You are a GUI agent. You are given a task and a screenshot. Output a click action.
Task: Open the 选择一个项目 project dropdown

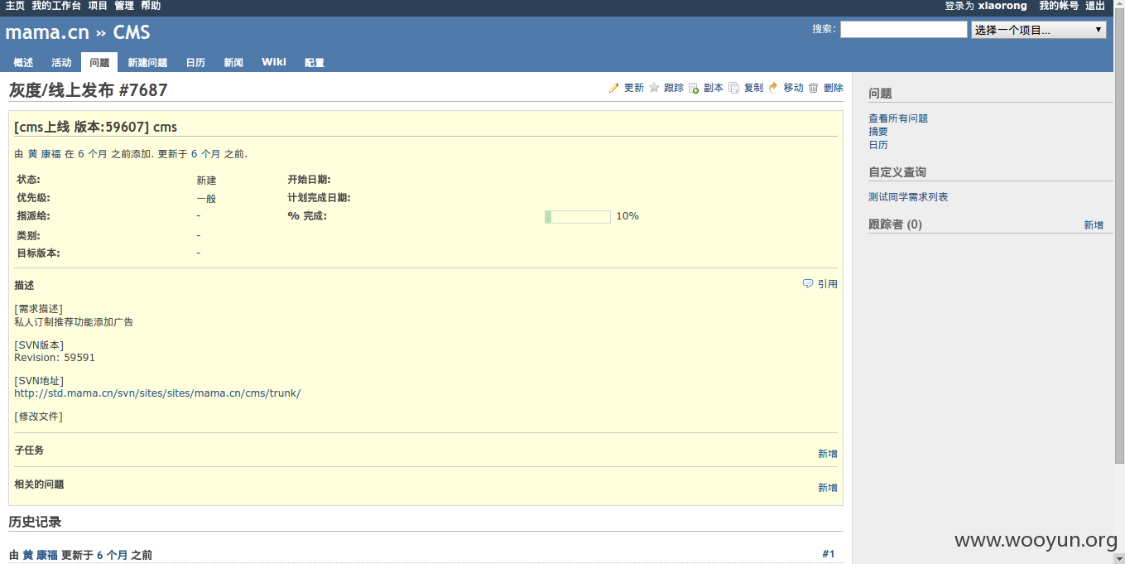click(x=1039, y=30)
